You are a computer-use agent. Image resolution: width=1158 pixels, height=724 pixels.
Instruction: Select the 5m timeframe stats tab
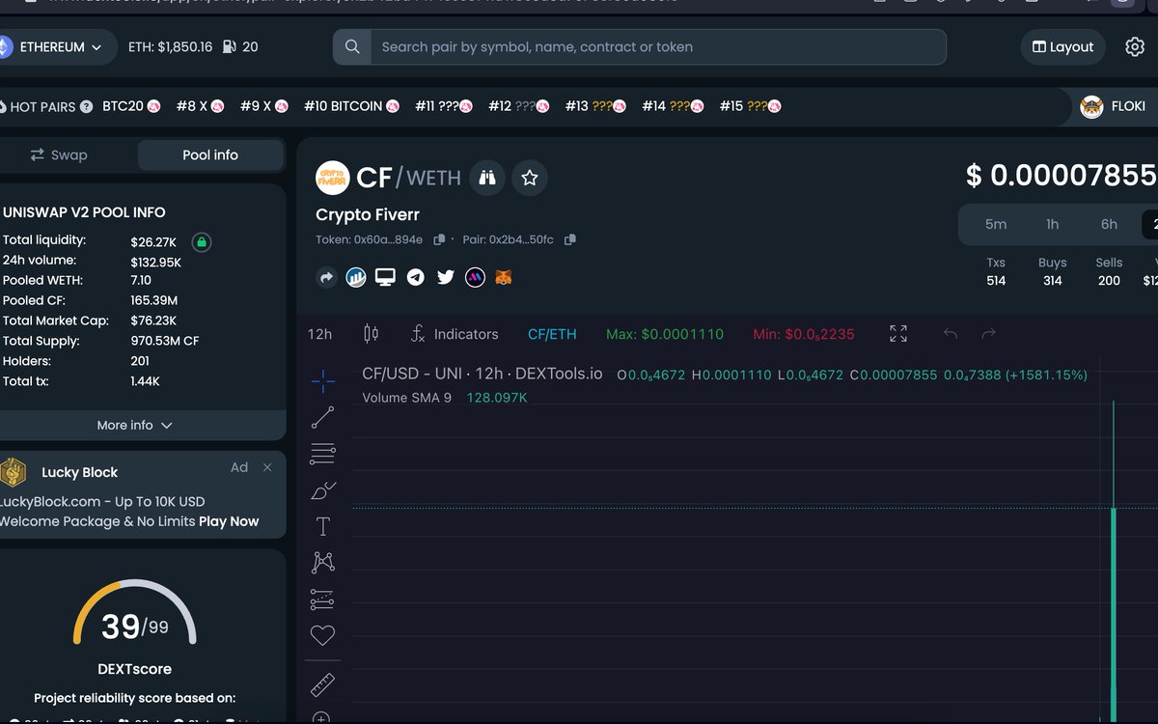[x=996, y=224]
